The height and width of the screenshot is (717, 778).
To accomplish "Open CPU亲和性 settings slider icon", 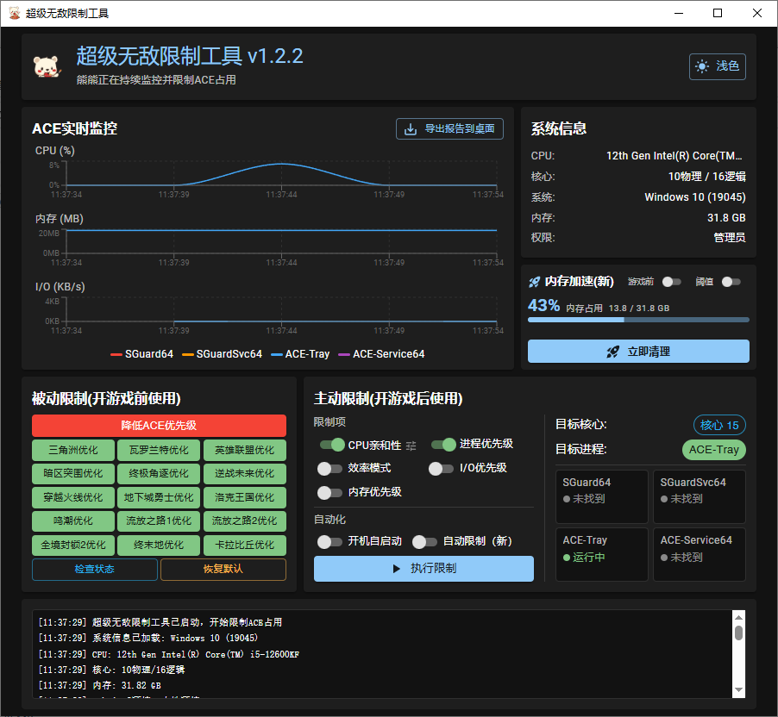I will pyautogui.click(x=411, y=446).
